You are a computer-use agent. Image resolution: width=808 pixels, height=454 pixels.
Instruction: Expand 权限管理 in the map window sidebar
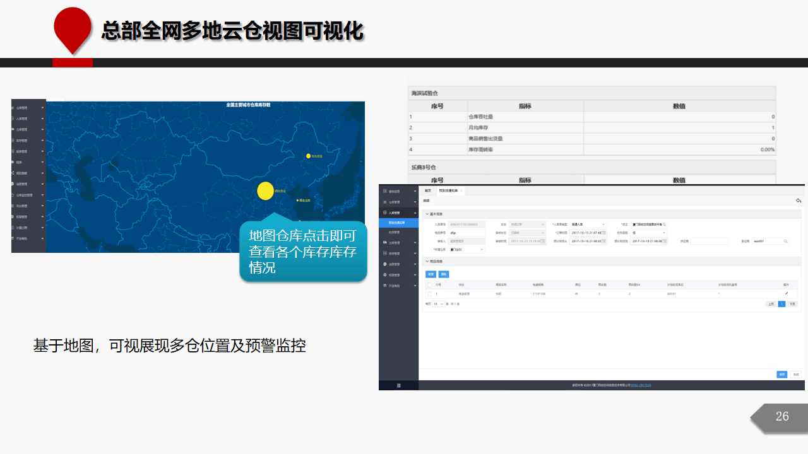click(x=28, y=217)
